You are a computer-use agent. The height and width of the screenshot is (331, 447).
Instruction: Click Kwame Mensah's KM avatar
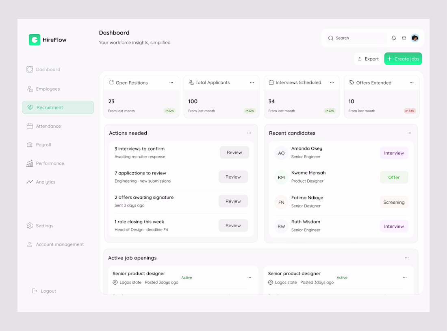(x=281, y=177)
